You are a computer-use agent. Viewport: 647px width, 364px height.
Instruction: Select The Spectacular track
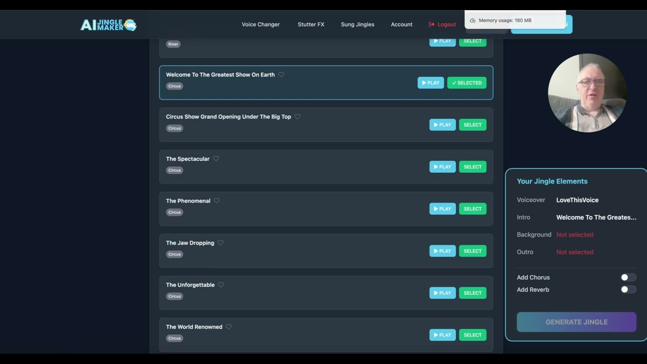473,167
